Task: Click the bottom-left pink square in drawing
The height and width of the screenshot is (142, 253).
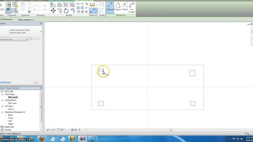Action: (101, 103)
